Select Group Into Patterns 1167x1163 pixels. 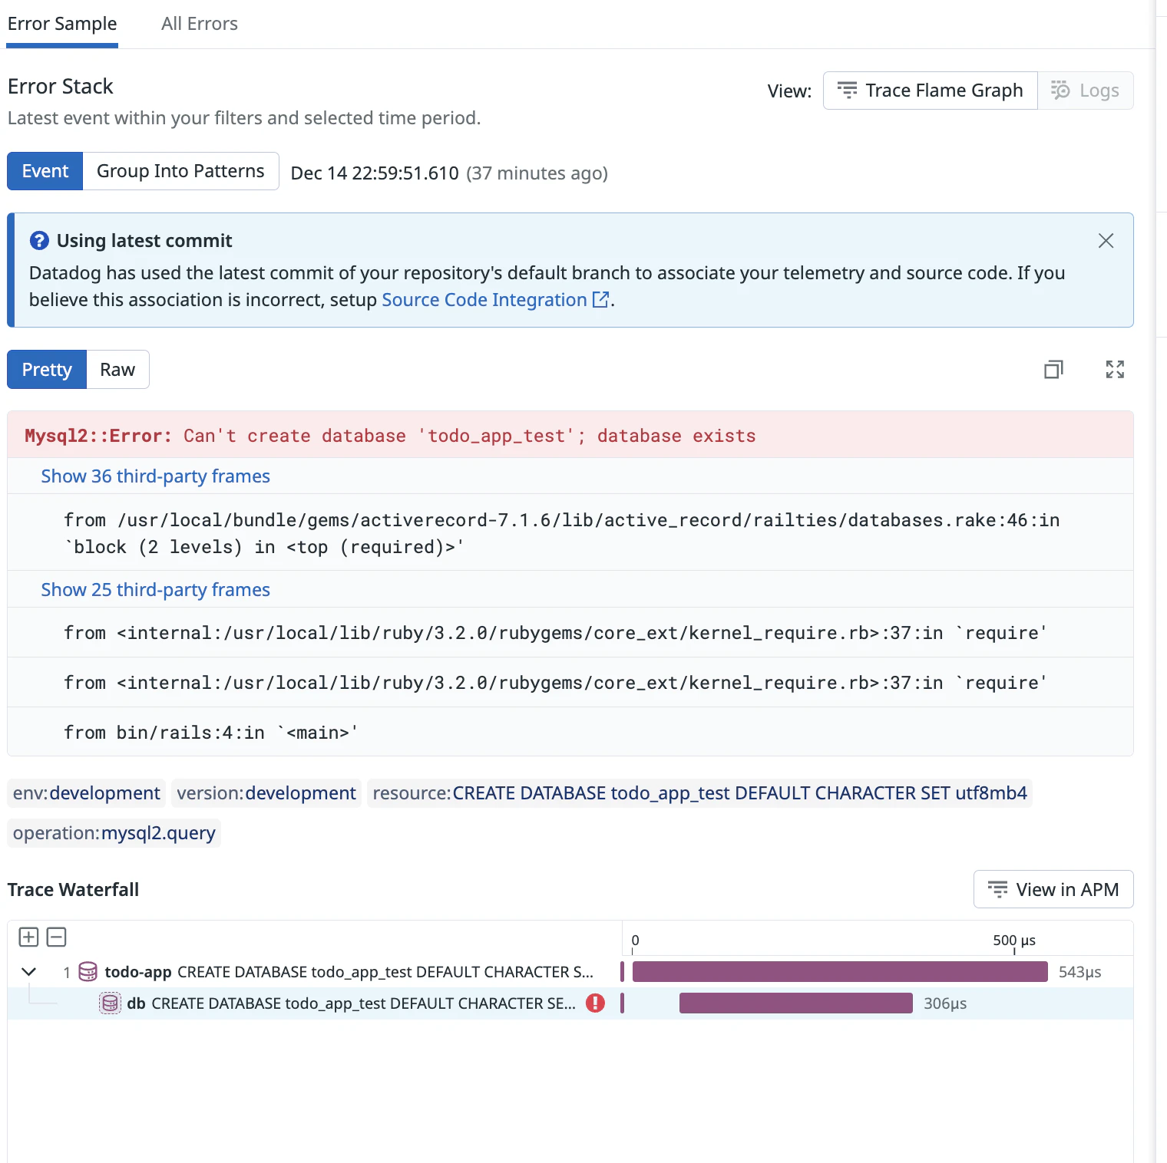pos(180,171)
